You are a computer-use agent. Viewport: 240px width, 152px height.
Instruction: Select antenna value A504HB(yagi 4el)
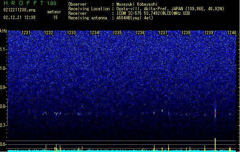coord(135,18)
